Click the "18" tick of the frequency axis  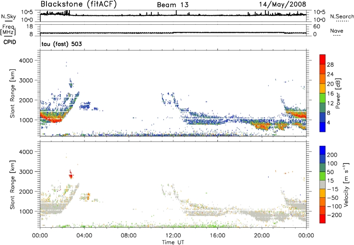point(30,27)
